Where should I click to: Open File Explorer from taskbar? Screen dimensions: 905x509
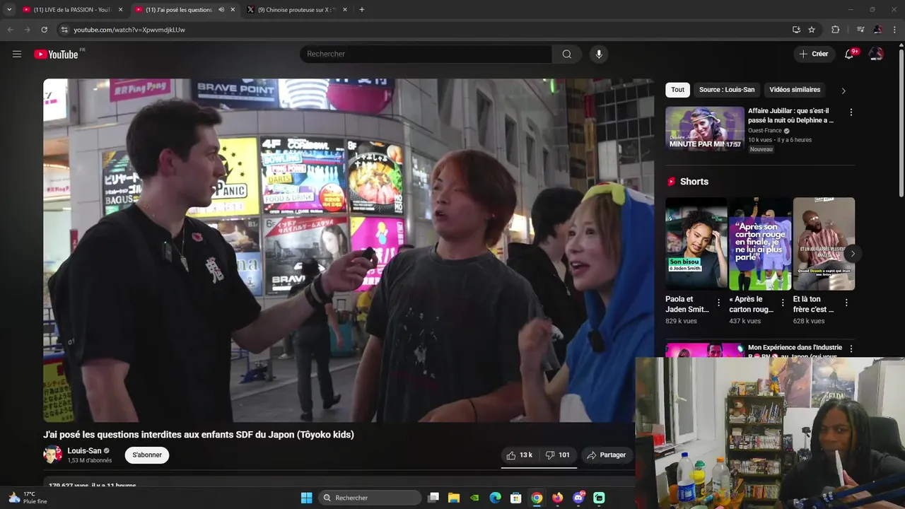[454, 498]
